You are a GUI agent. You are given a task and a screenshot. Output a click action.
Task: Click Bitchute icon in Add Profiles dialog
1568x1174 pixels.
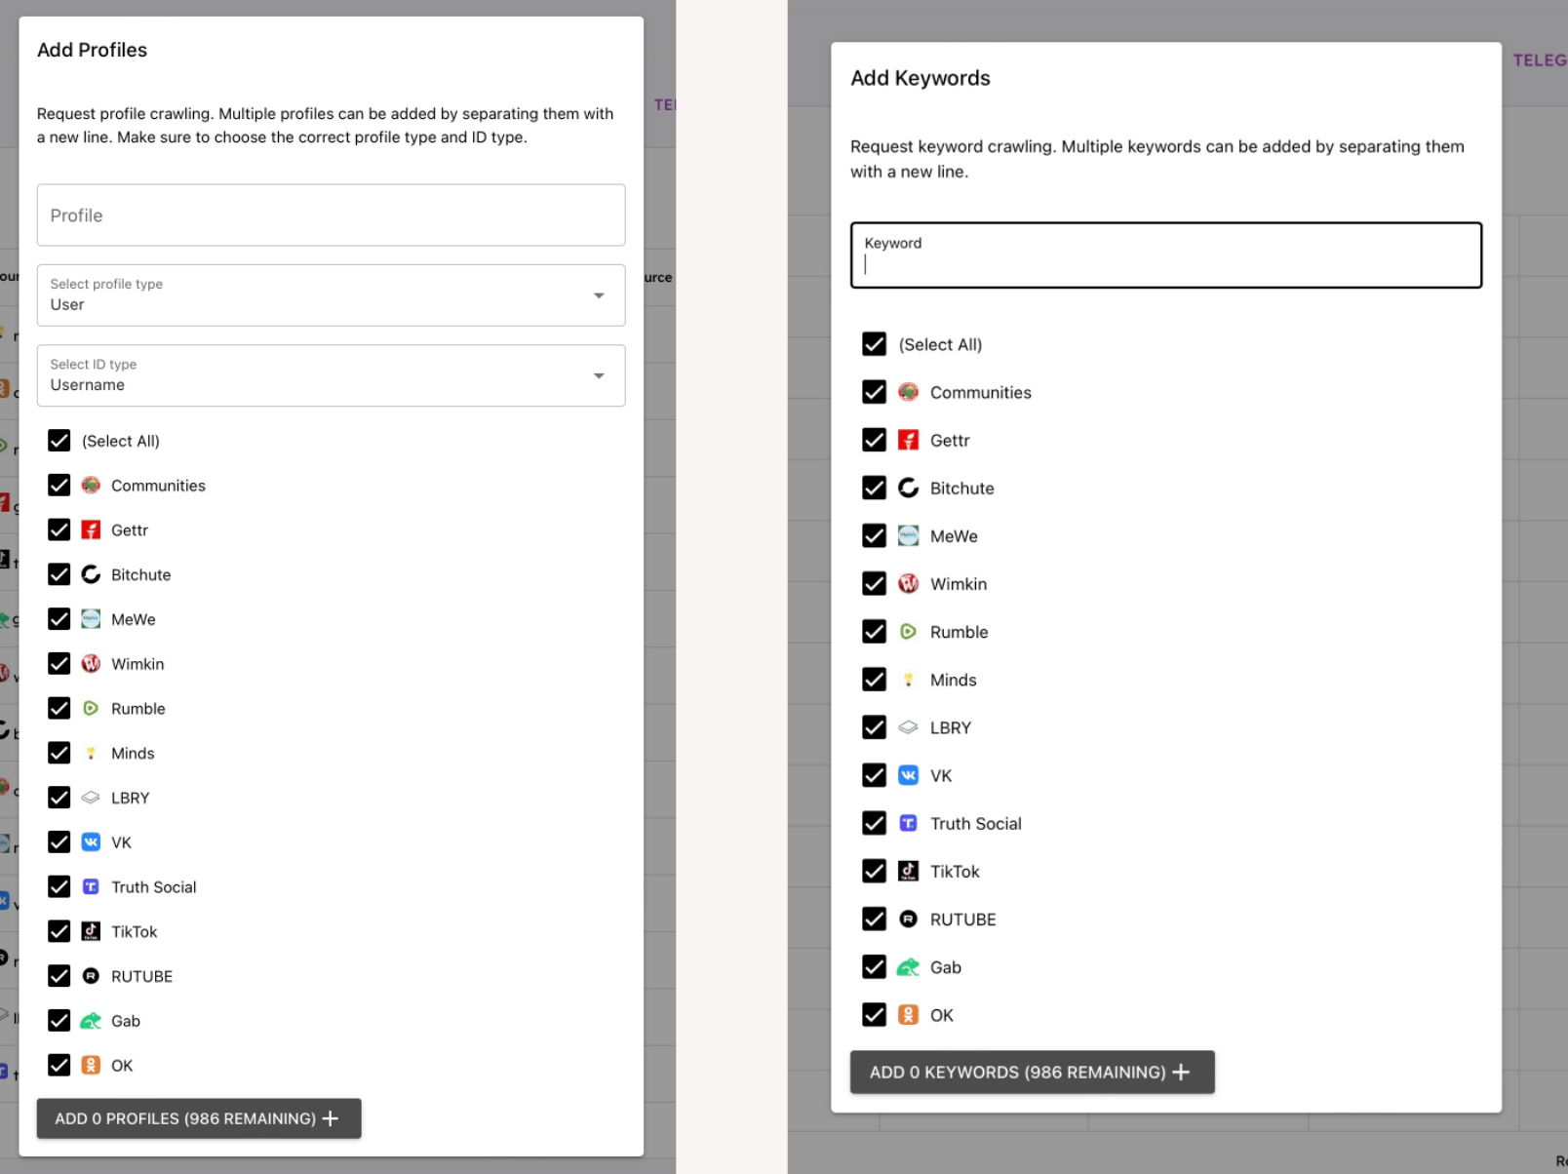point(91,574)
